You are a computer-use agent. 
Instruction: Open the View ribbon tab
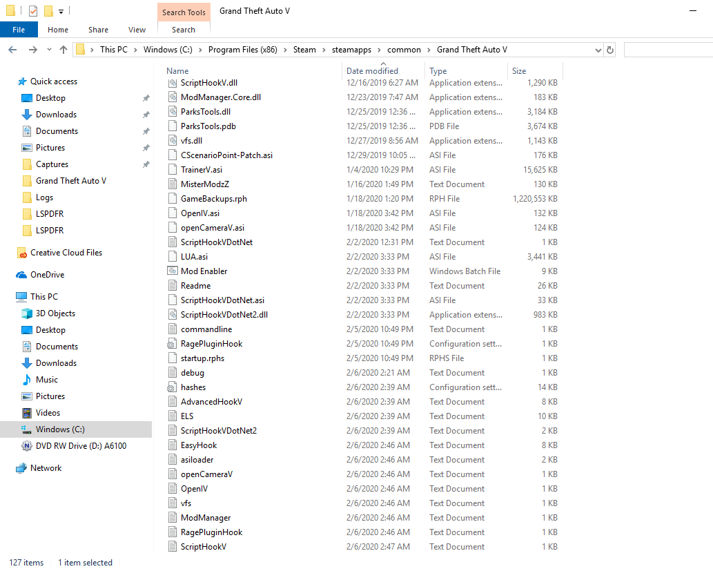(x=137, y=30)
